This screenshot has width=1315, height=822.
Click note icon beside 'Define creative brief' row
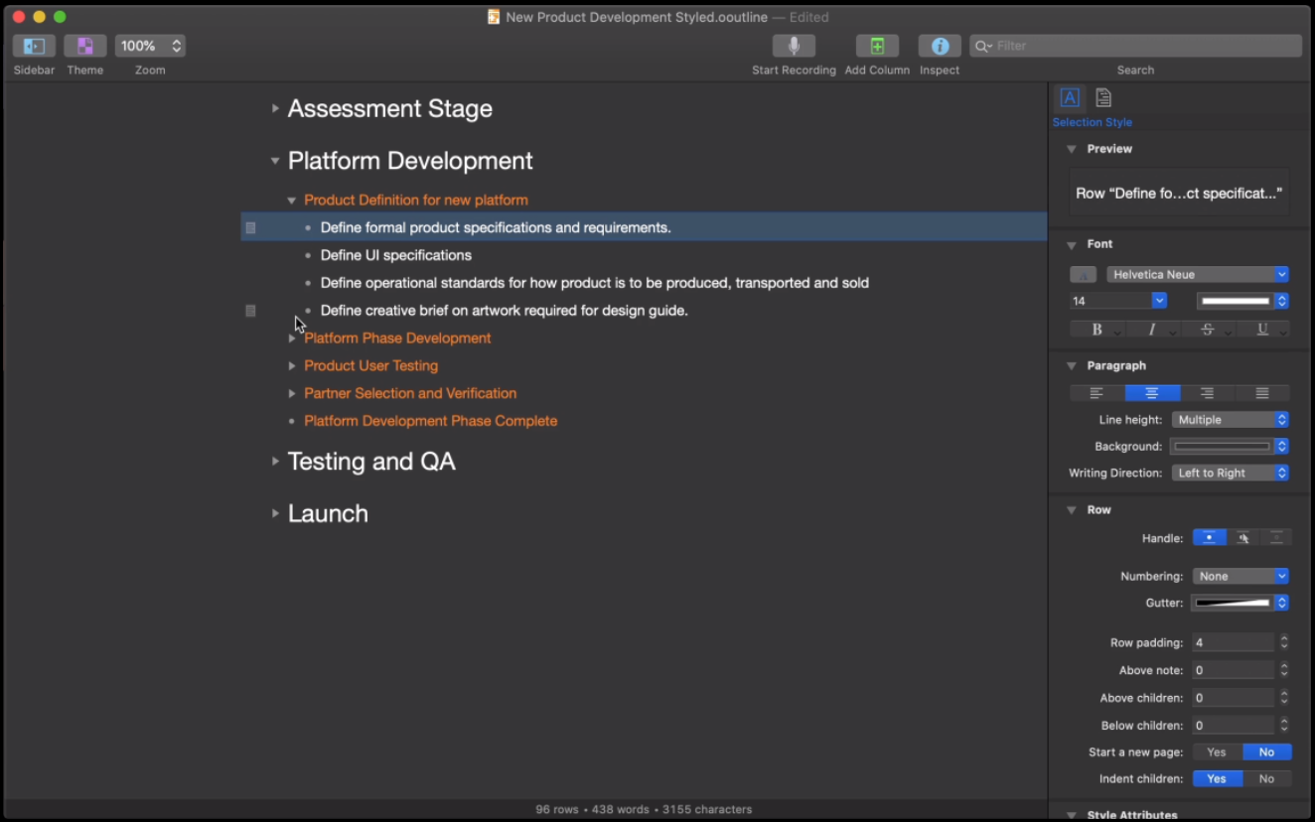(x=250, y=311)
